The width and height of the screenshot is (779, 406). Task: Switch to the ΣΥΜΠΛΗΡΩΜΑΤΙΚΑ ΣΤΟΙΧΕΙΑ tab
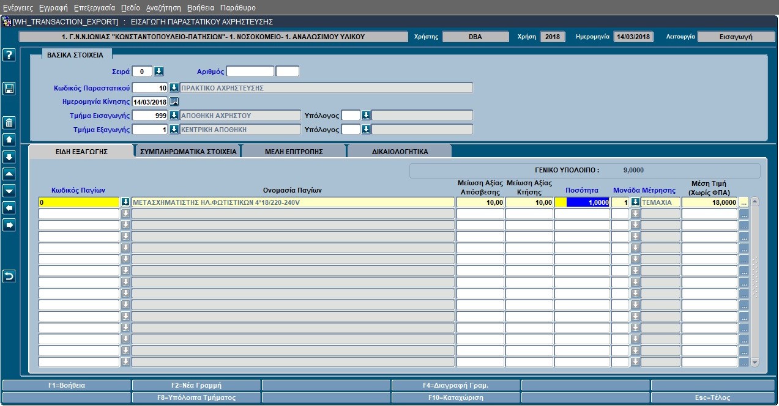pyautogui.click(x=188, y=152)
